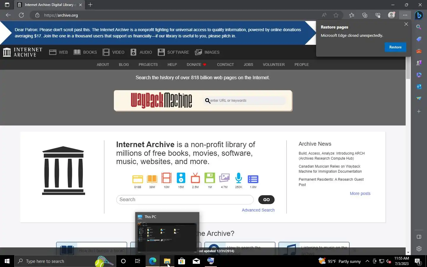Select the 4.7M images icon

(224, 178)
